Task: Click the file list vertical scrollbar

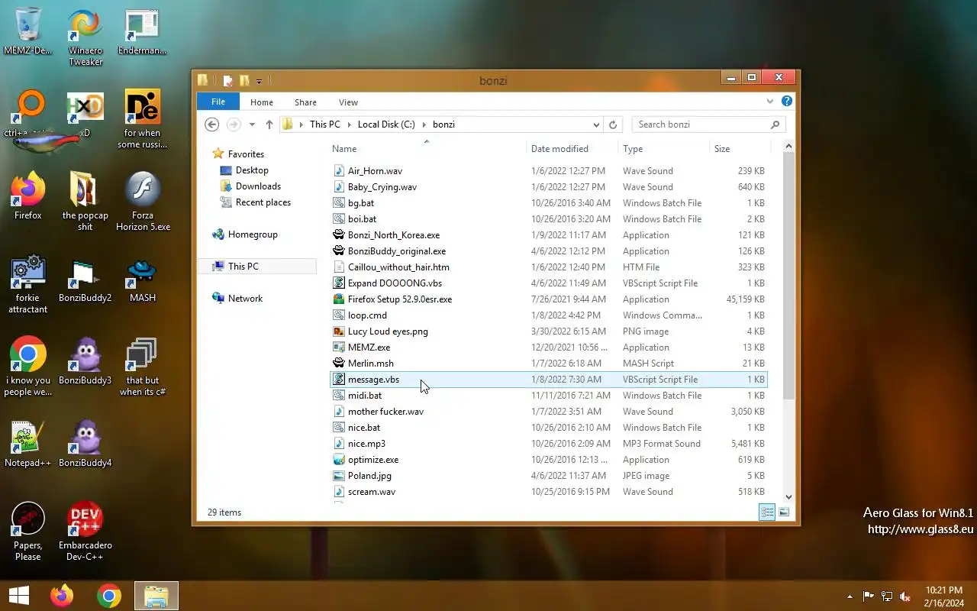Action: [788, 275]
